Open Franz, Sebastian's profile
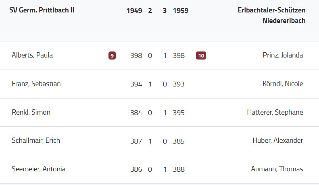Screen dimensions: 319x185 click(36, 84)
